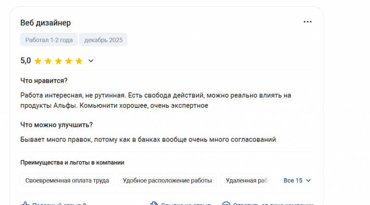Screen dimensions: 370x205
Task: Click the 'Что можно улучшить?' heading
Action: coord(56,125)
